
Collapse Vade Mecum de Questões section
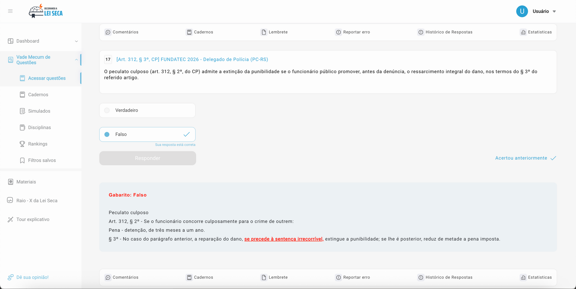[x=76, y=60]
